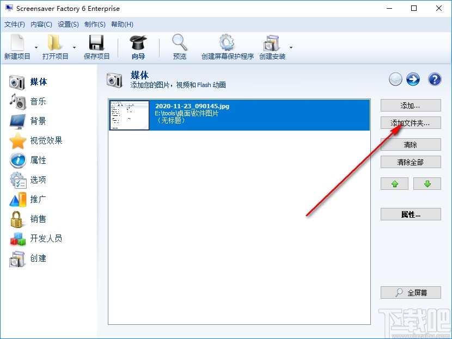
Task: Select 选项 in the sidebar
Action: point(28,180)
